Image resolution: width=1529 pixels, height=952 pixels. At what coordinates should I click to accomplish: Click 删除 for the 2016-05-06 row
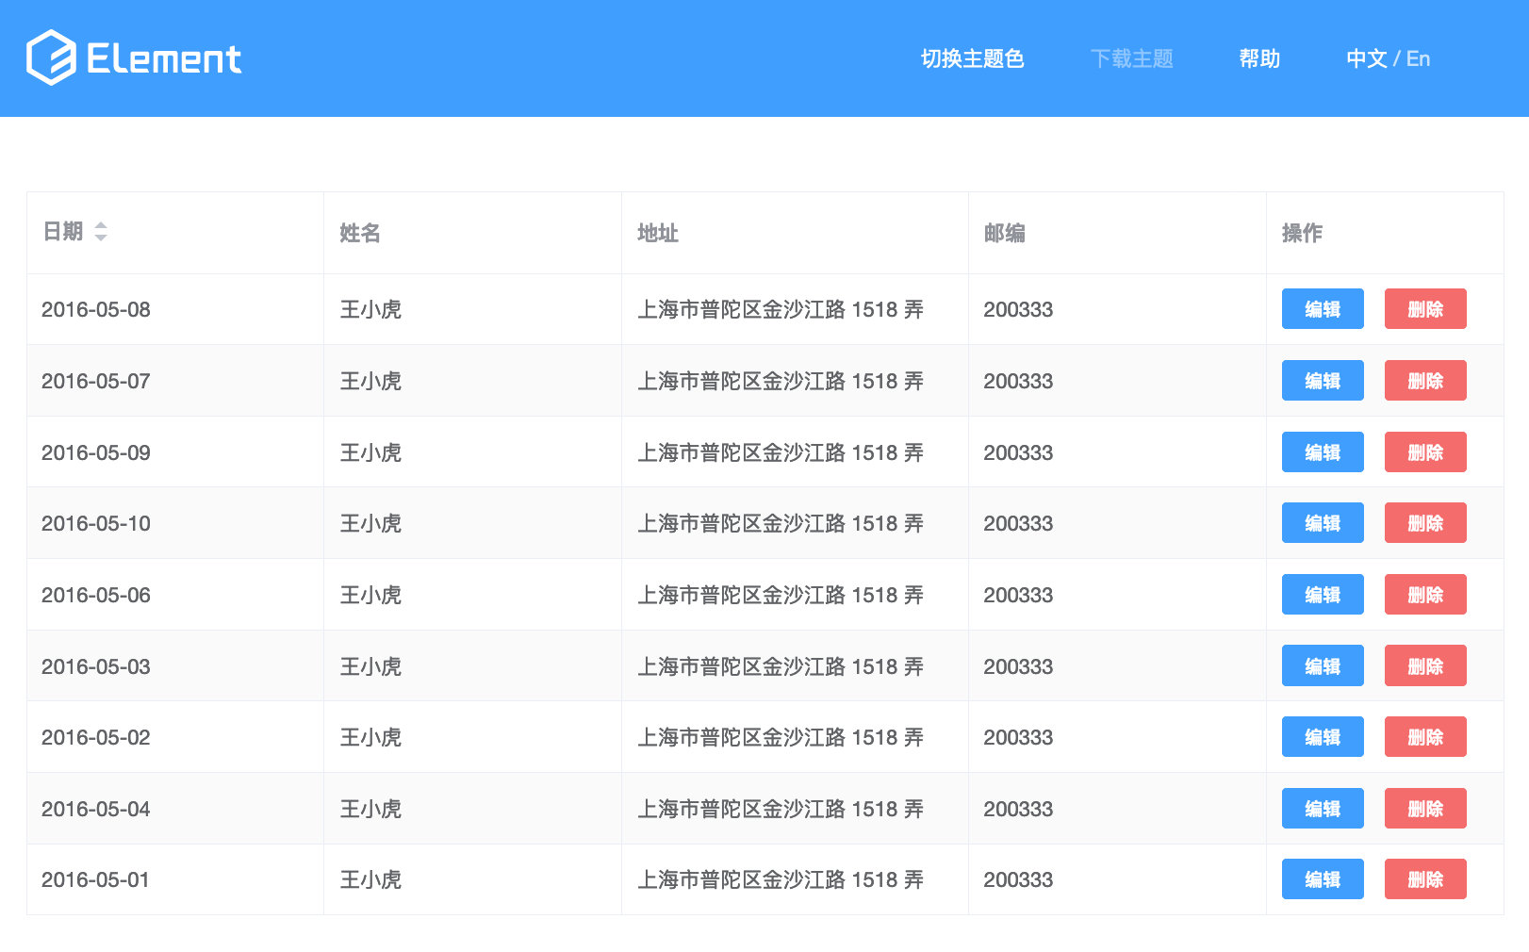[x=1424, y=594]
